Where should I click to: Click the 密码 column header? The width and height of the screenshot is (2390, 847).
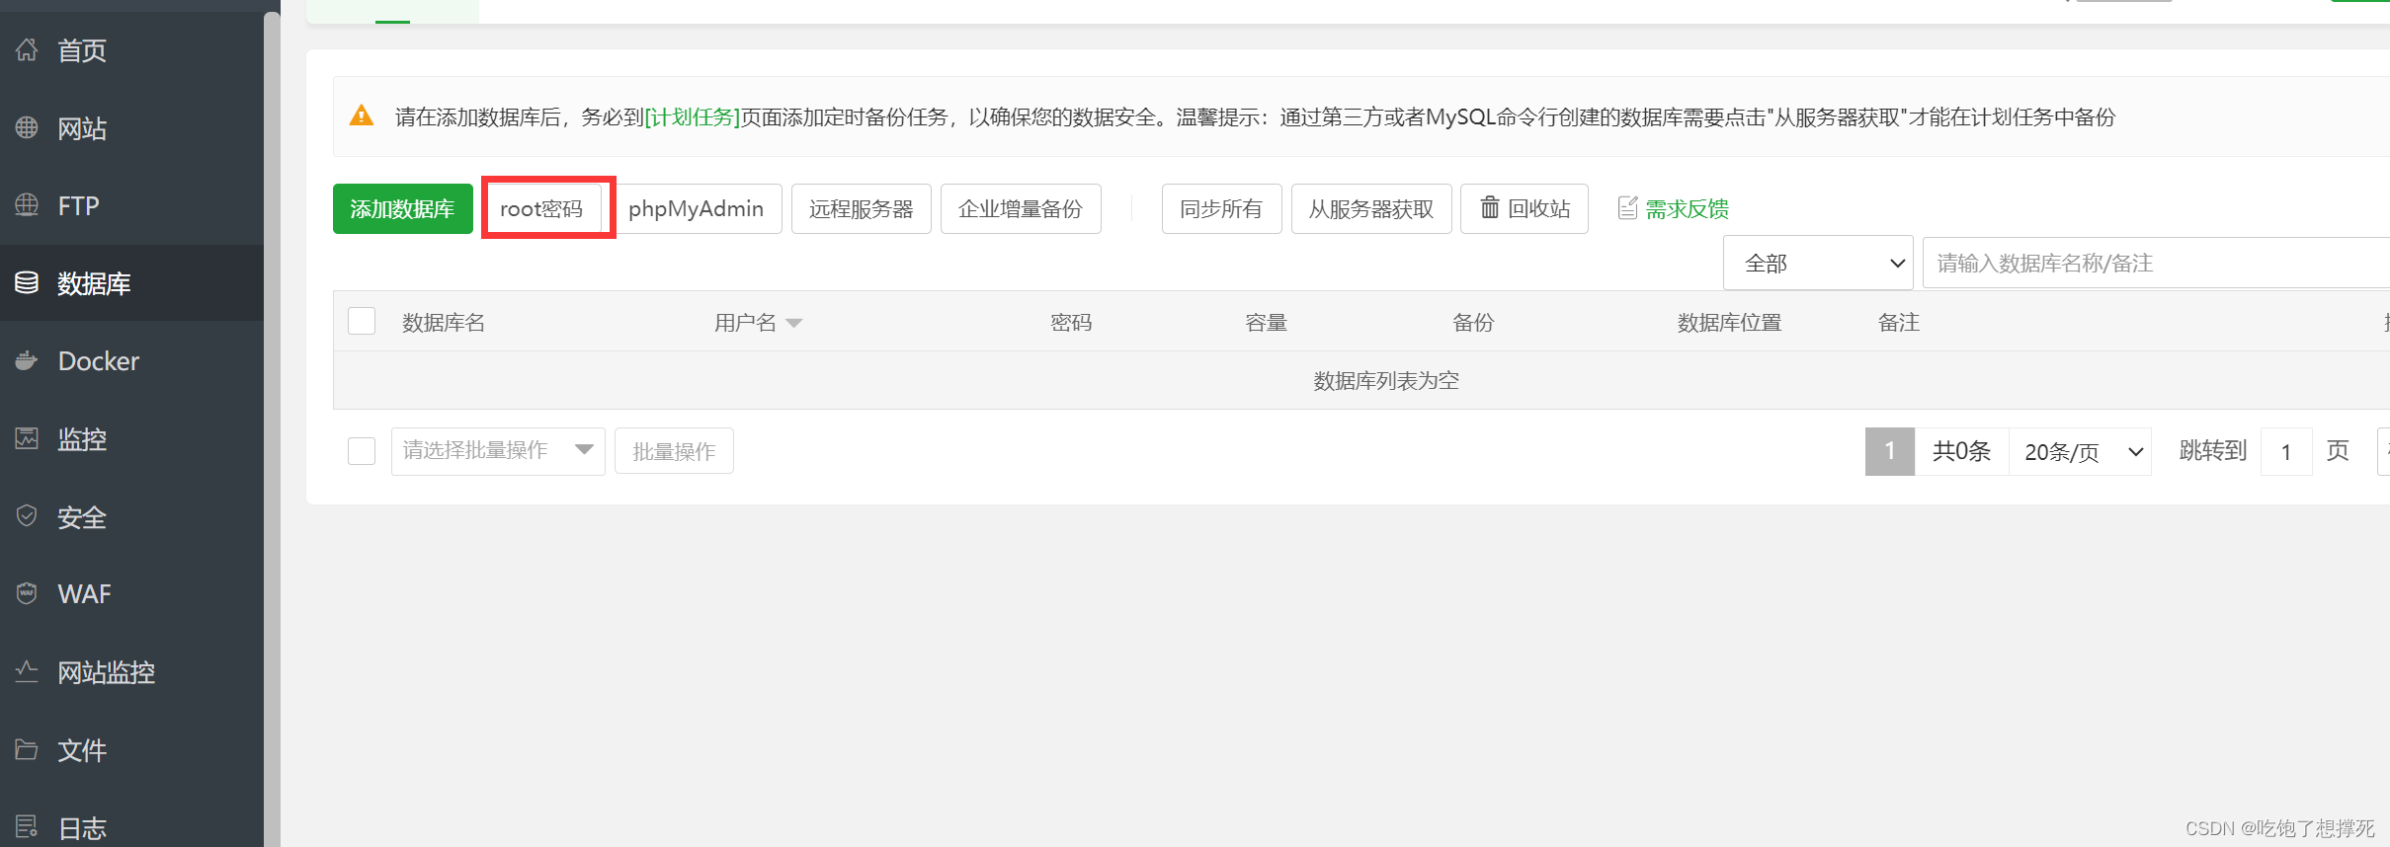tap(1071, 323)
